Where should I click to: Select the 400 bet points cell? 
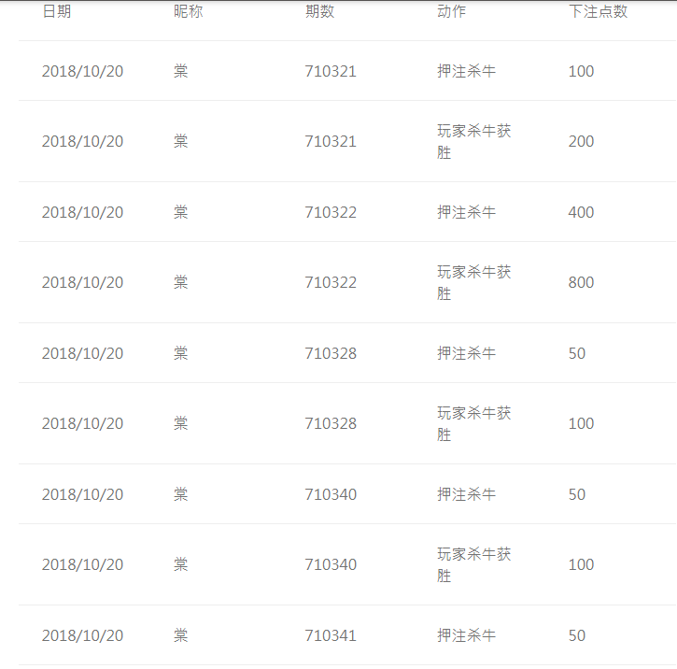click(x=581, y=212)
